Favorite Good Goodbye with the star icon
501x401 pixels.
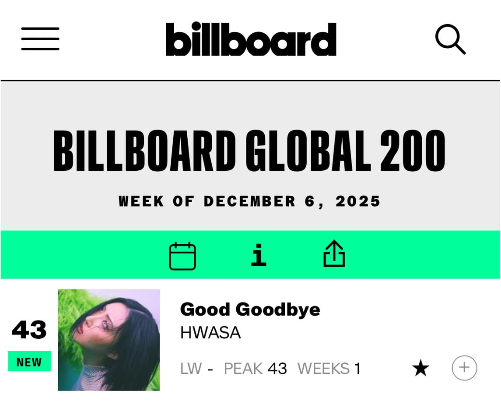(x=420, y=368)
